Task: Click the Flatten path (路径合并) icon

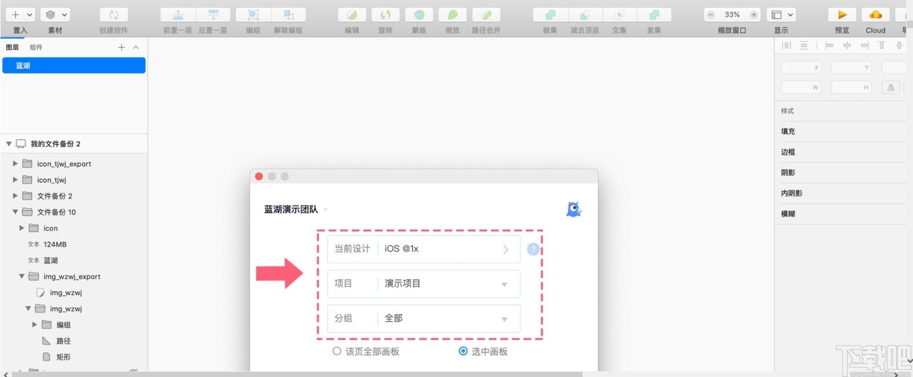Action: [486, 15]
